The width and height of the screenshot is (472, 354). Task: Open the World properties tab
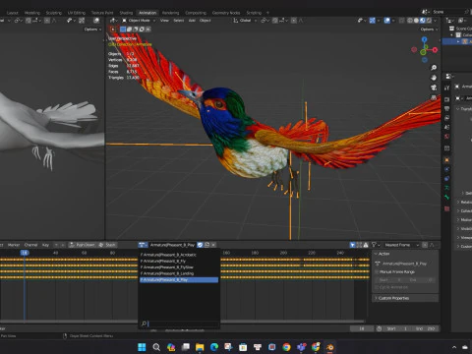[x=446, y=136]
